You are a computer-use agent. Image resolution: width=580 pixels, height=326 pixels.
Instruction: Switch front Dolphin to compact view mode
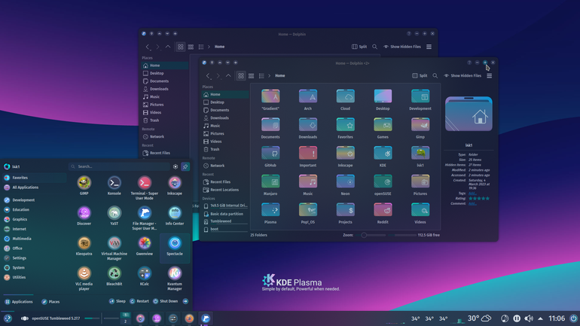coord(251,76)
